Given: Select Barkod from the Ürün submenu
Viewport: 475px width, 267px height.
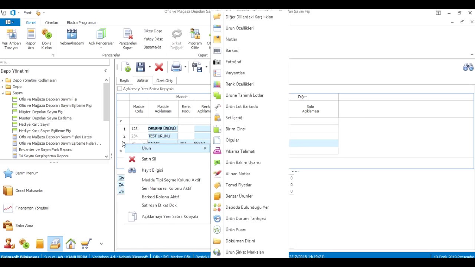Looking at the screenshot, I should (232, 50).
